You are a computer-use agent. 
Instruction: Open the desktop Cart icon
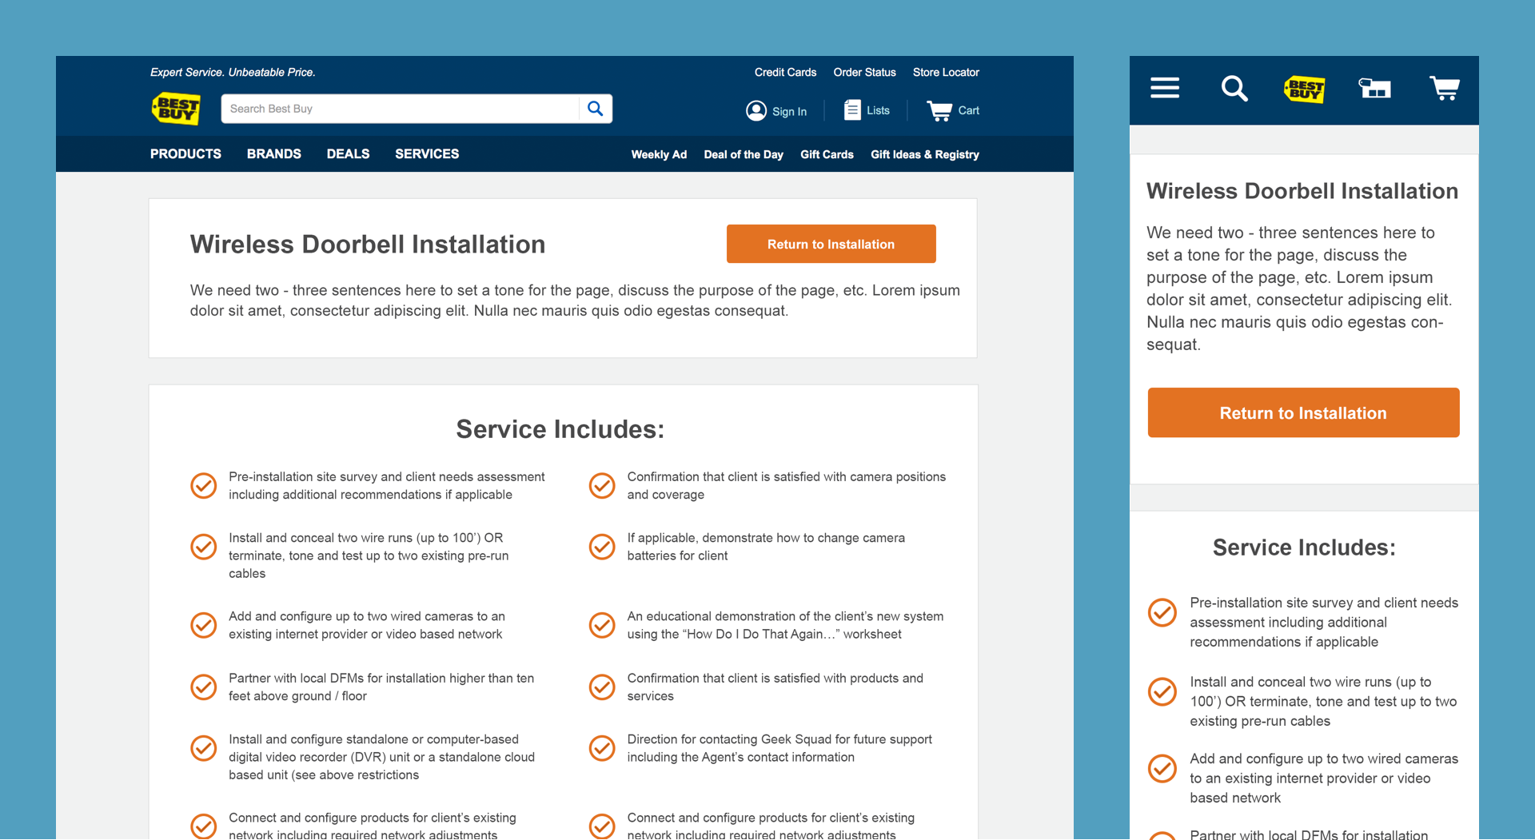tap(939, 110)
